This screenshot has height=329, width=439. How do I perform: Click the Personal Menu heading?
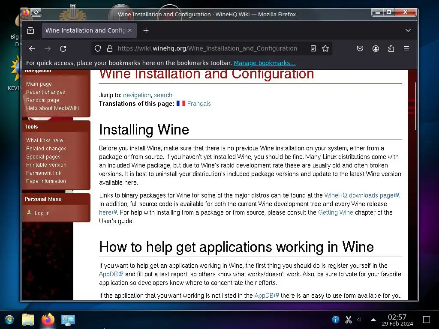tap(43, 199)
